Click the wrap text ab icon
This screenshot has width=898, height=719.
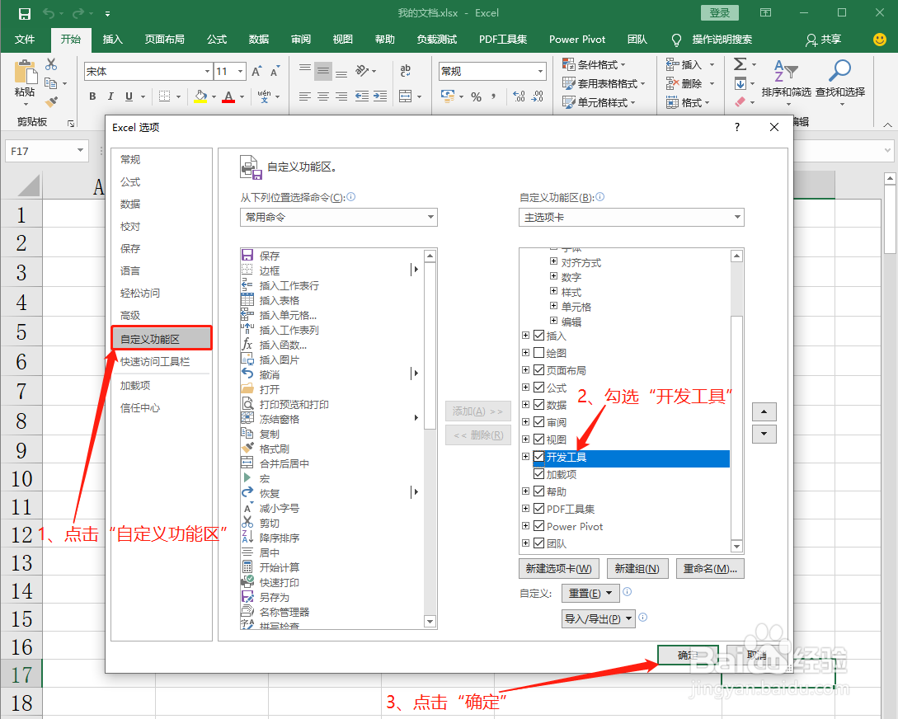point(406,70)
